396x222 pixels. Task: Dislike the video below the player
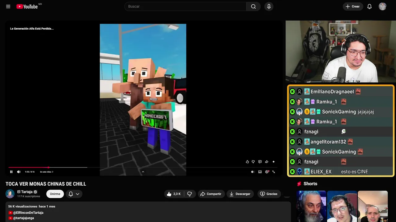[190, 194]
